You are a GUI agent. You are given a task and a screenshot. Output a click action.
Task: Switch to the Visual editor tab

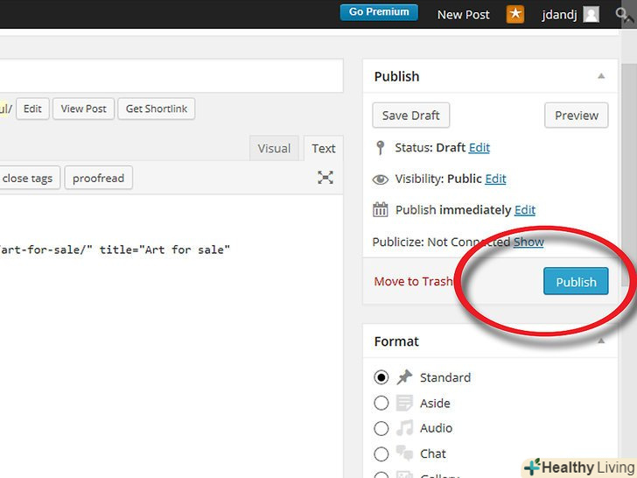(x=274, y=148)
